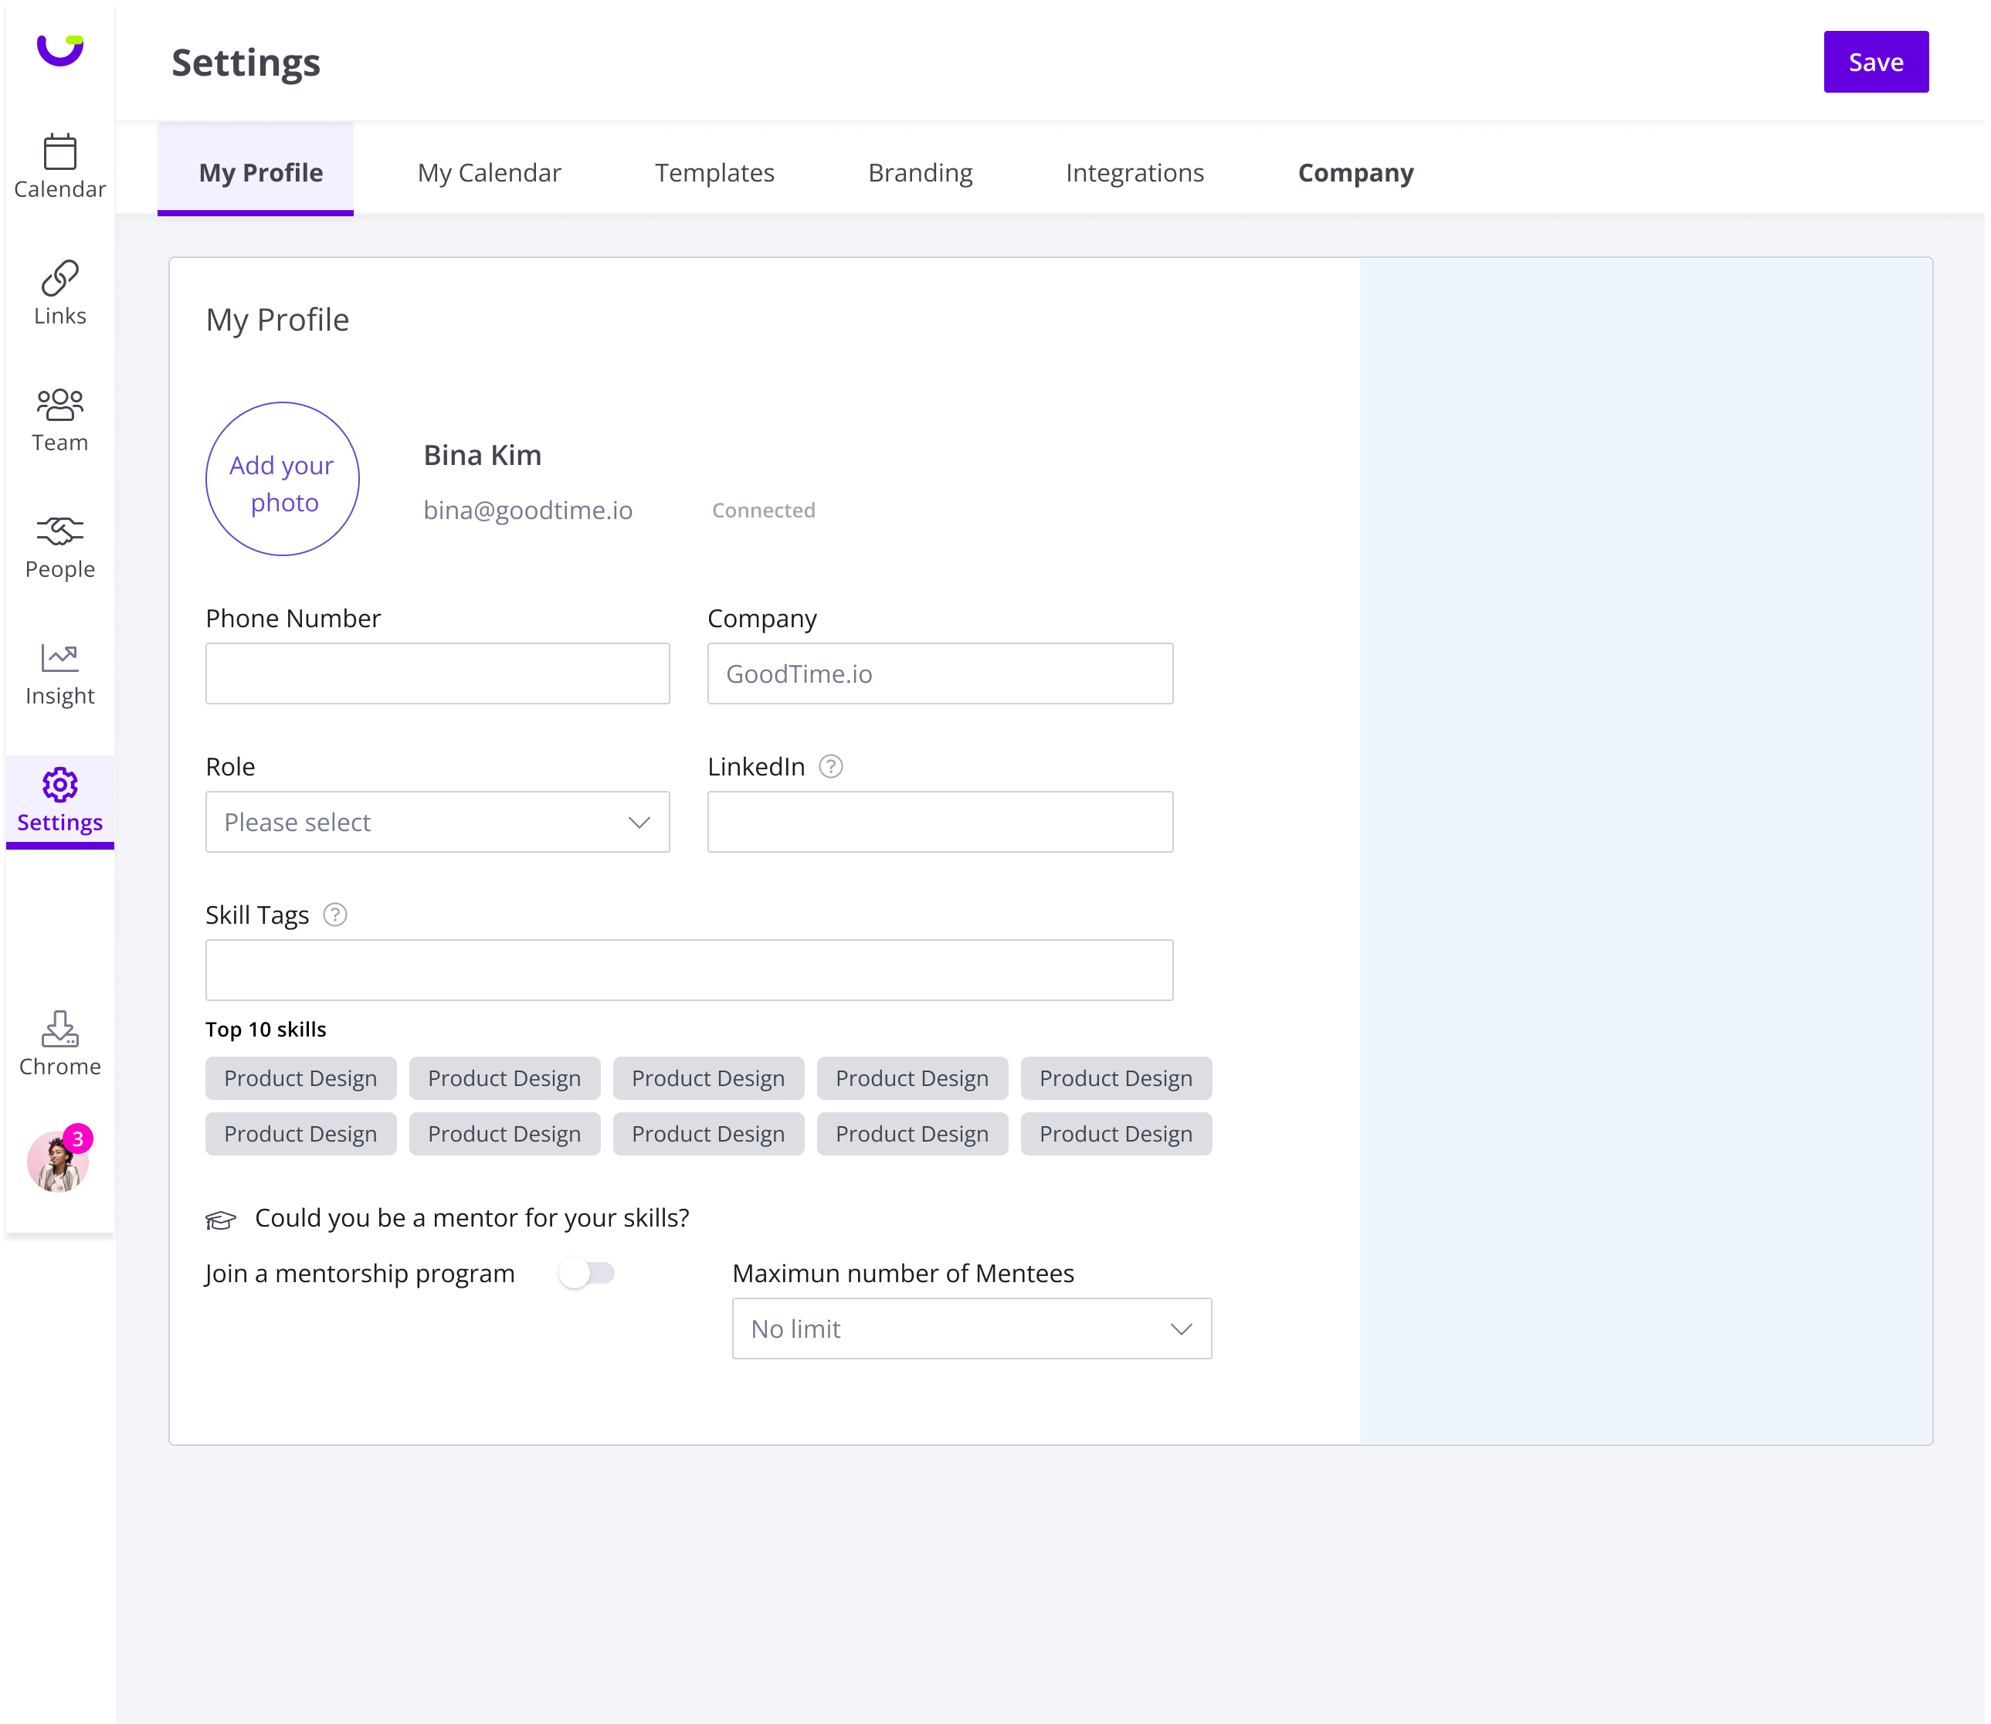Go to Links in sidebar
The height and width of the screenshot is (1724, 1991).
[x=59, y=279]
